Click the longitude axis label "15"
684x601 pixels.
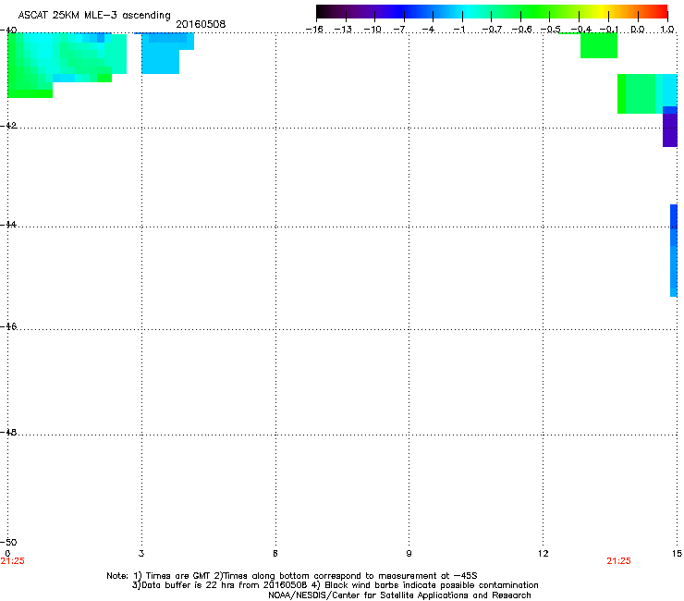[677, 554]
